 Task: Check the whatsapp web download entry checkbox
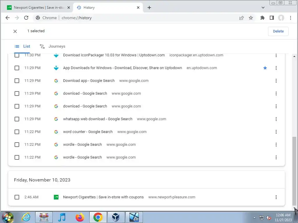(x=17, y=119)
